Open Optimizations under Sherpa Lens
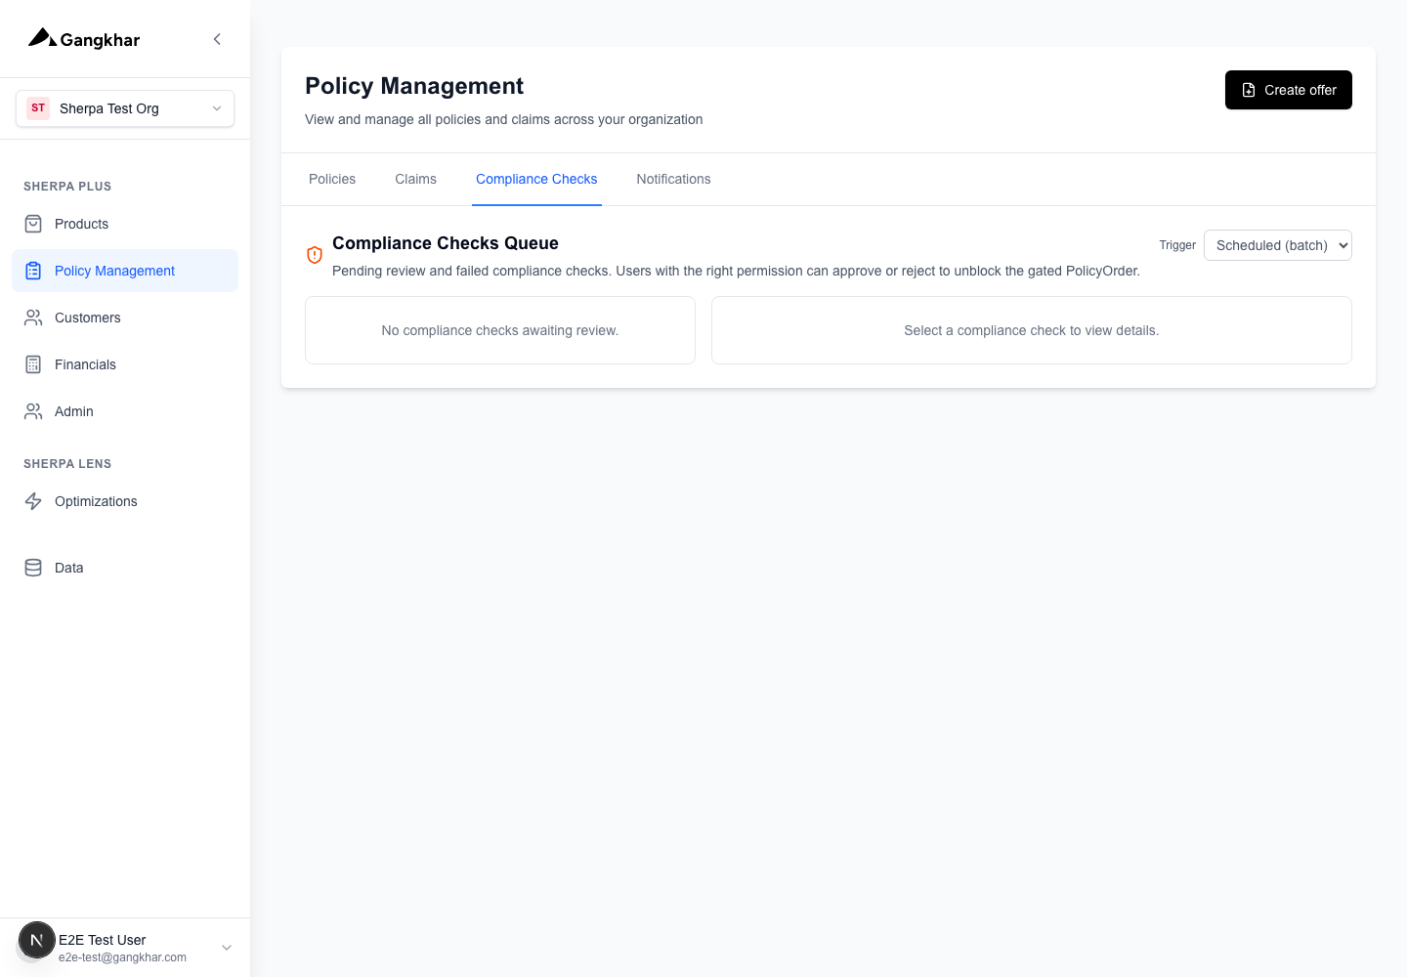 [125, 501]
